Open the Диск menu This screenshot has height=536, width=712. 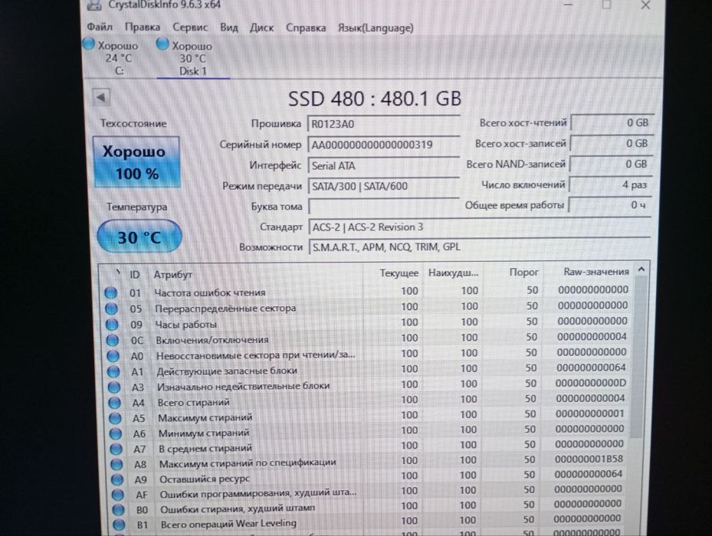(x=261, y=28)
